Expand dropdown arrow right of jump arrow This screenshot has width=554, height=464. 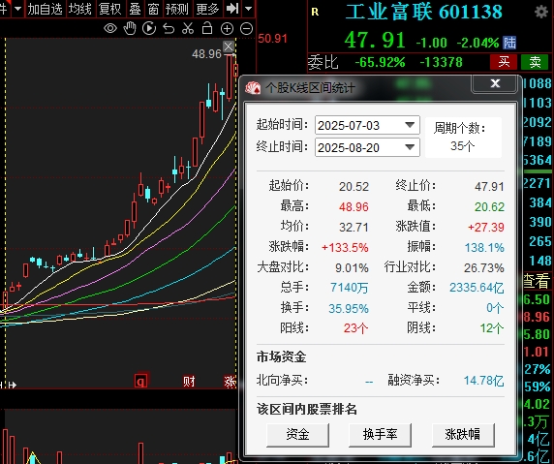[x=249, y=9]
